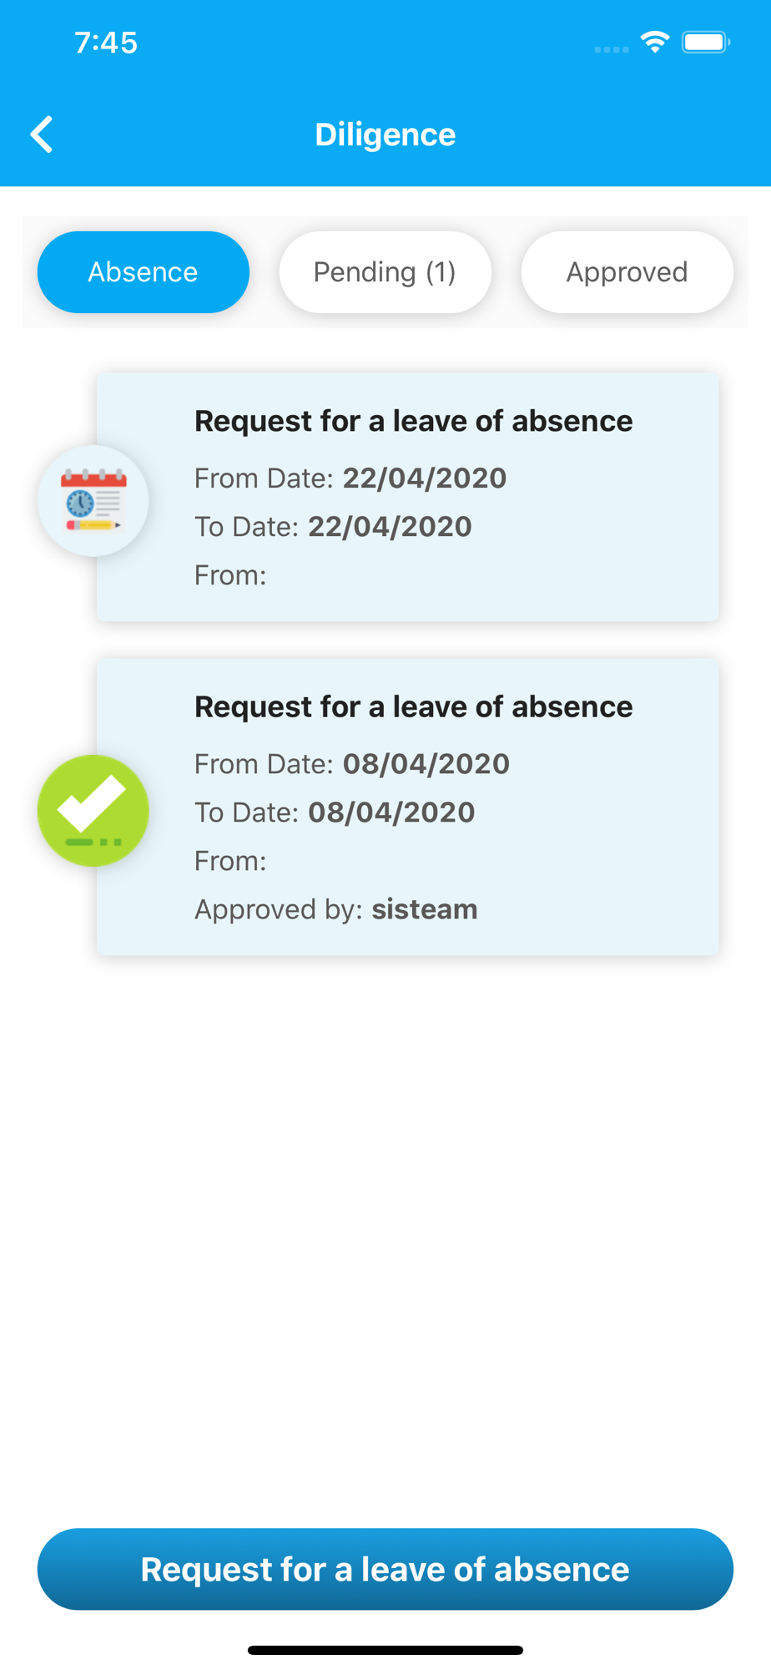The height and width of the screenshot is (1670, 771).
Task: Tap the 7:45 clock in status bar
Action: (x=106, y=43)
